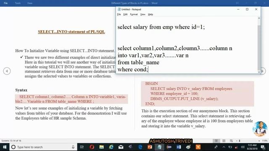Switch Word to Print Layout view in status bar
Screen dimensions: 269x151
[224, 141]
